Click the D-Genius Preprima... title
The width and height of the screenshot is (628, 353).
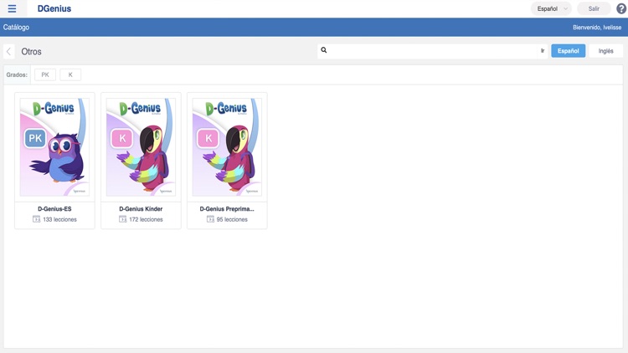(x=227, y=209)
